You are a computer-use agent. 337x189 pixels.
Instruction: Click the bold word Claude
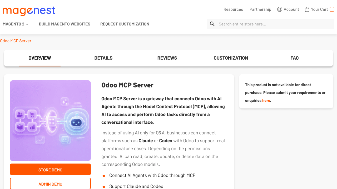click(146, 141)
